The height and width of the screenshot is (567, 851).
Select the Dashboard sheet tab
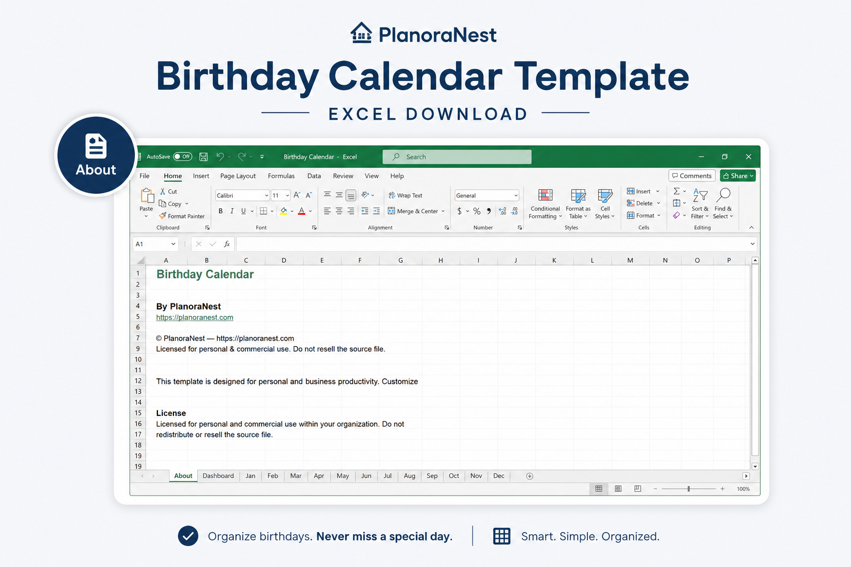pyautogui.click(x=218, y=476)
